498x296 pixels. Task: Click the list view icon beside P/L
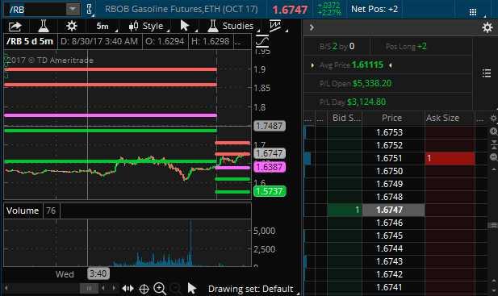487,73
